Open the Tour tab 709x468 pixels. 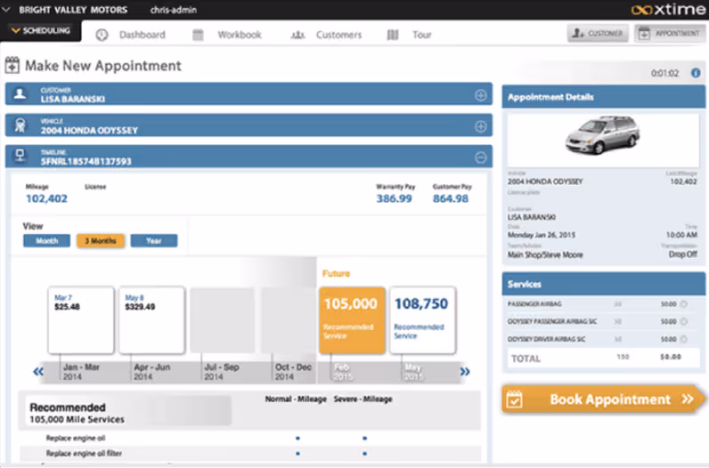coord(422,35)
